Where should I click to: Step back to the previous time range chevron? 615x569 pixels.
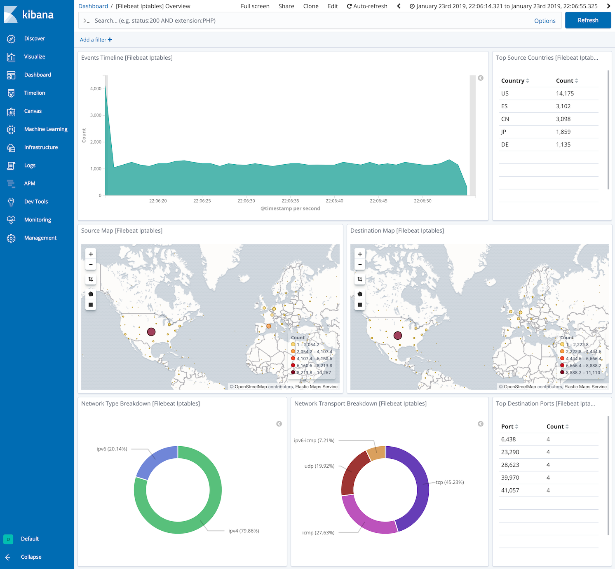point(398,6)
